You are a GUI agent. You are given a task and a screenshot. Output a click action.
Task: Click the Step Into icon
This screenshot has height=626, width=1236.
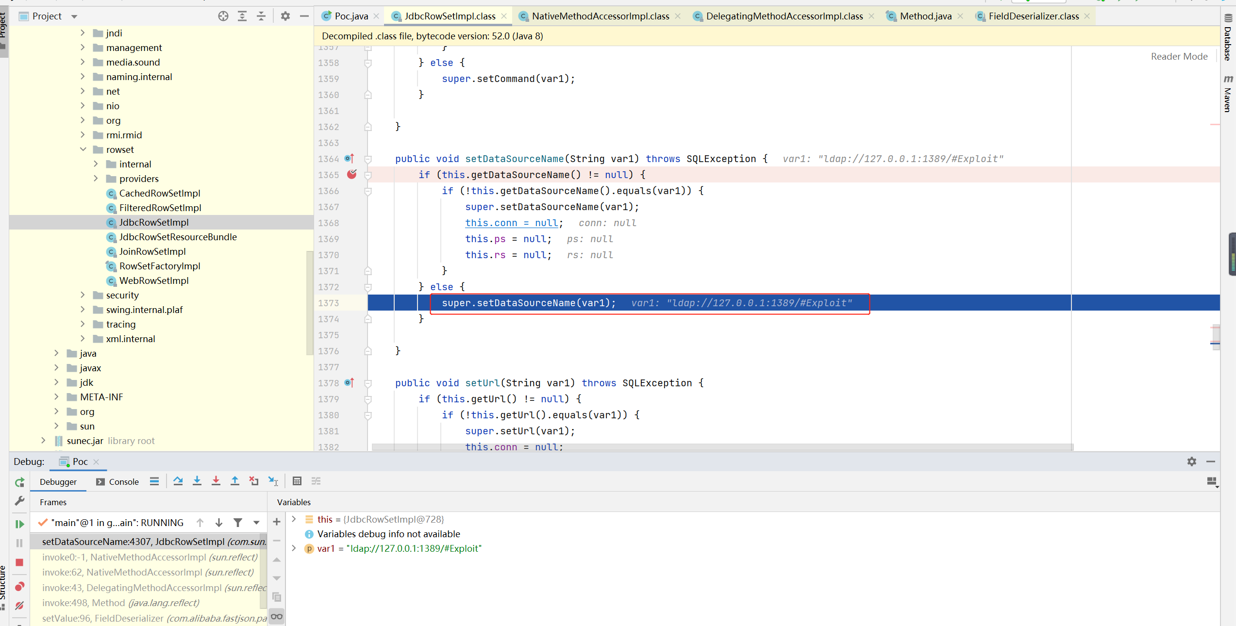click(197, 481)
